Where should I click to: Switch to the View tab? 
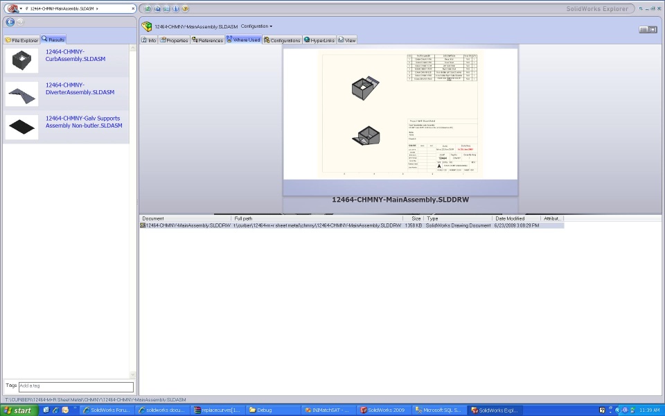pyautogui.click(x=347, y=40)
